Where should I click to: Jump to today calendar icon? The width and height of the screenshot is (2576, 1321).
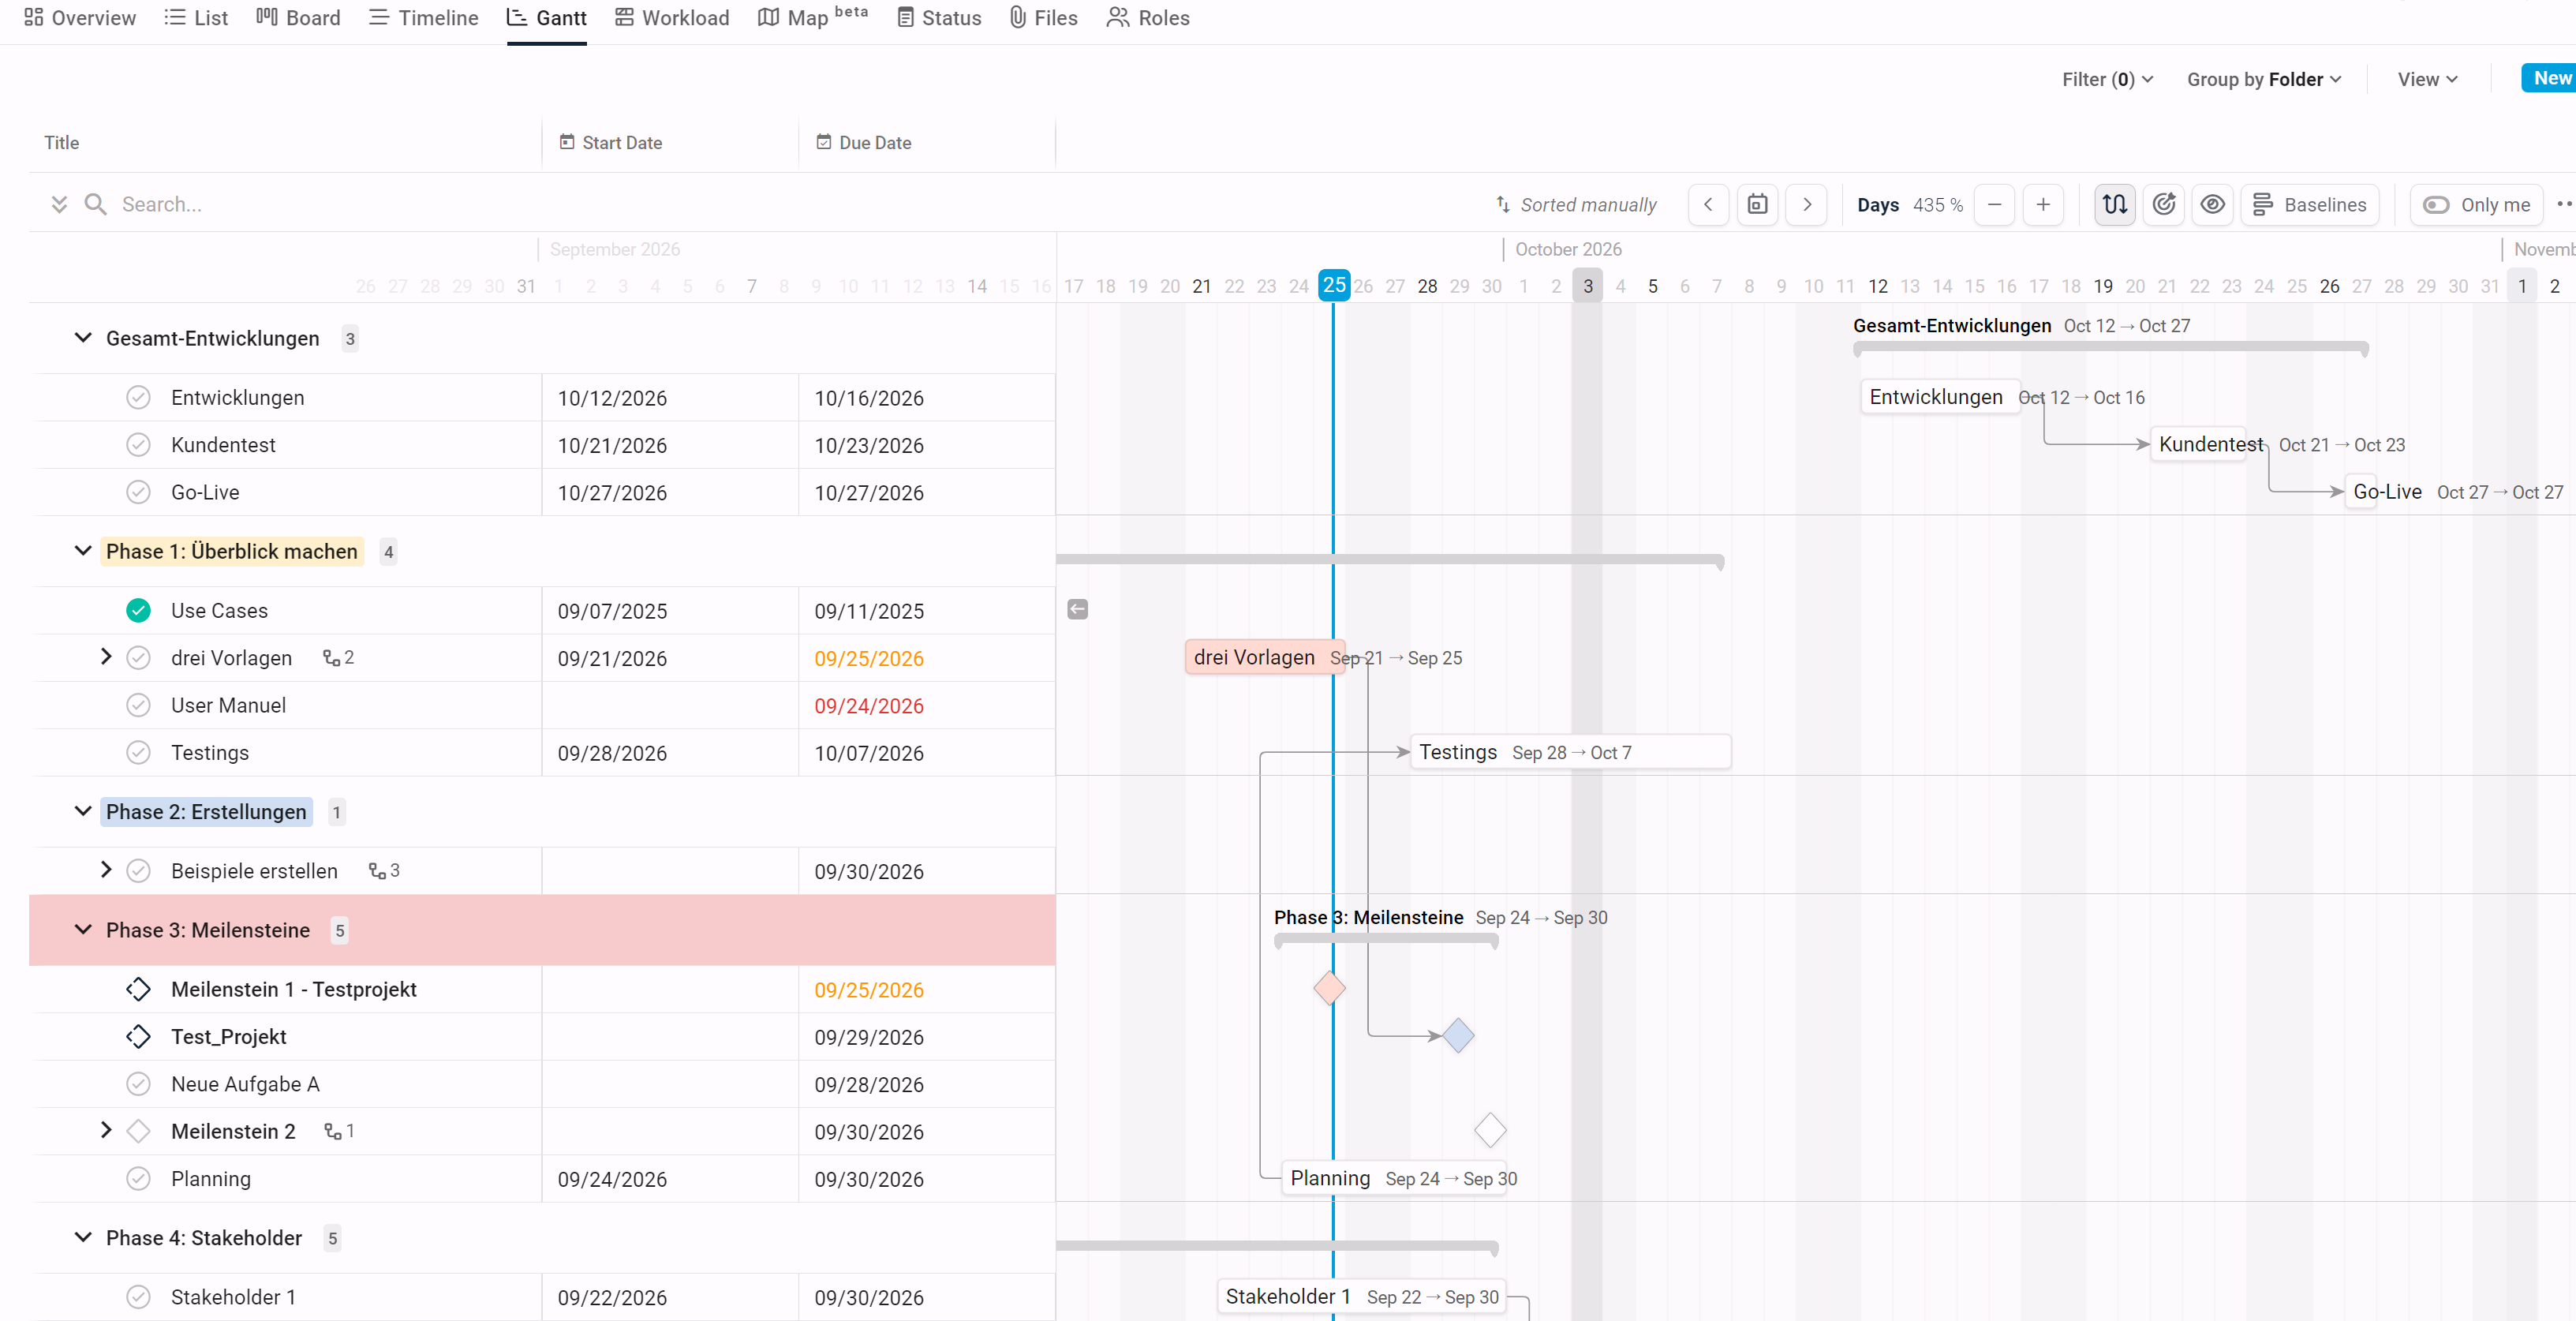point(1757,205)
